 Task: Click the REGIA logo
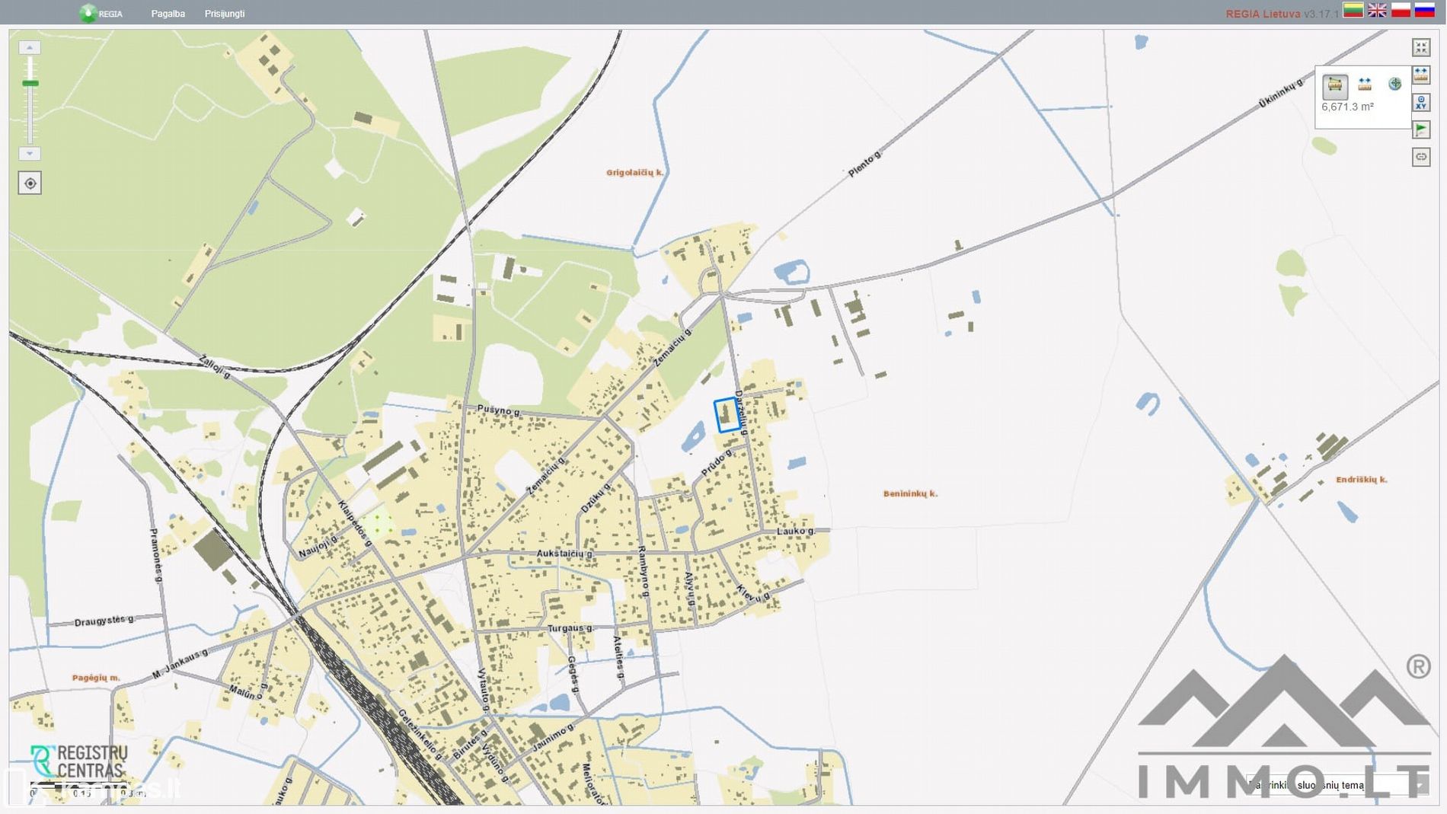coord(101,14)
